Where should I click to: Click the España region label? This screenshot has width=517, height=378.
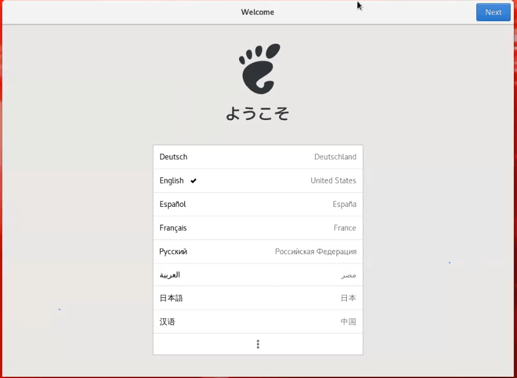click(x=344, y=204)
